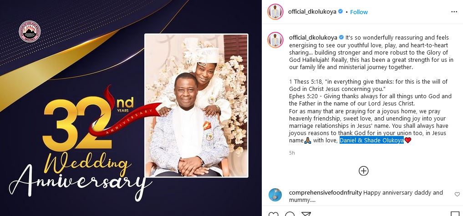Share the post via paper plane icon
463x216 pixels.
(306, 214)
